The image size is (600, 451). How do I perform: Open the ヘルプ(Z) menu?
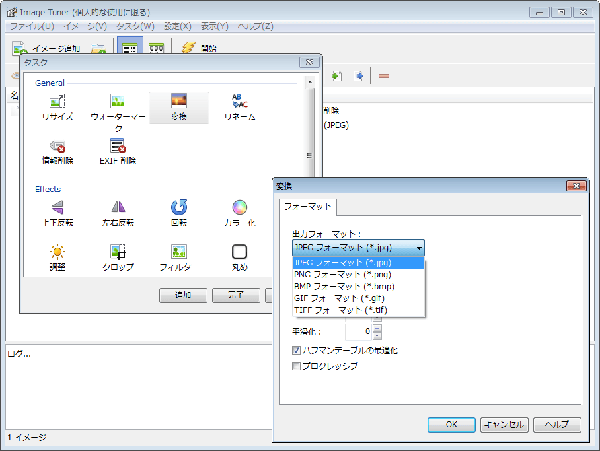pos(255,26)
